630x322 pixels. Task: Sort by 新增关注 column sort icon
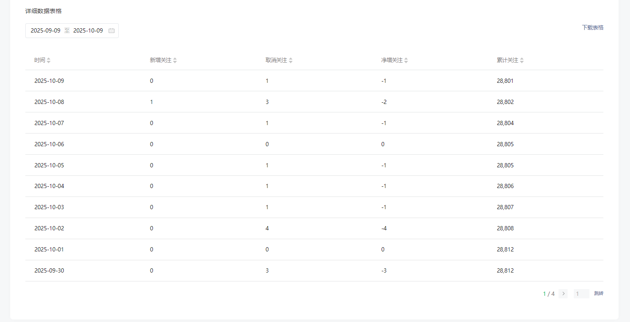(x=175, y=60)
